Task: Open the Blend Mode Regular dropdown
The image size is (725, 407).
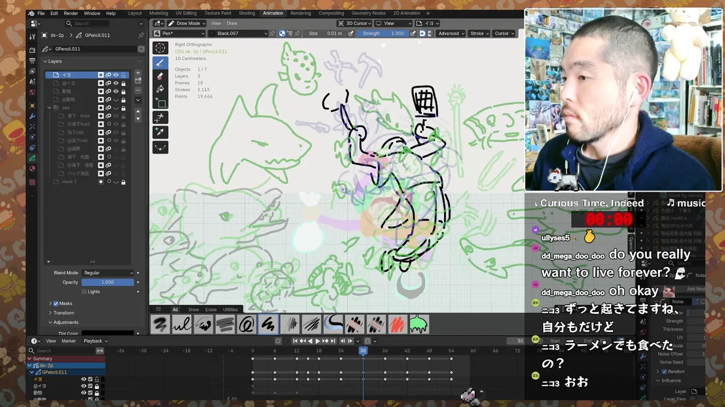Action: point(108,272)
